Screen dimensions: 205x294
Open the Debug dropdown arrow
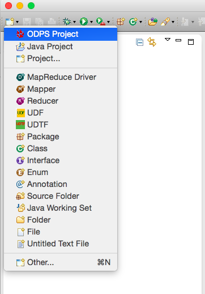74,22
